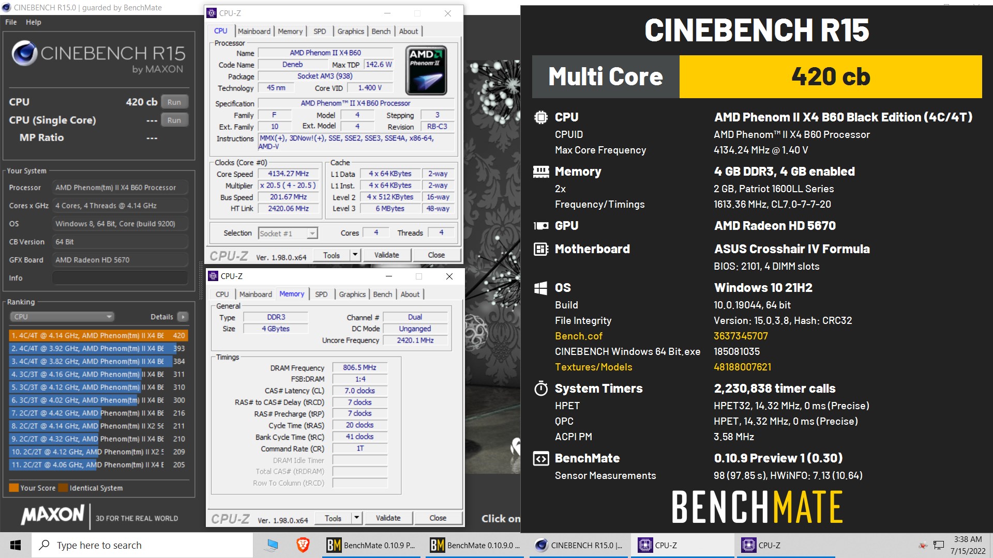The width and height of the screenshot is (993, 558).
Task: Click the taskbar clock showing 3:38 AM
Action: point(968,545)
